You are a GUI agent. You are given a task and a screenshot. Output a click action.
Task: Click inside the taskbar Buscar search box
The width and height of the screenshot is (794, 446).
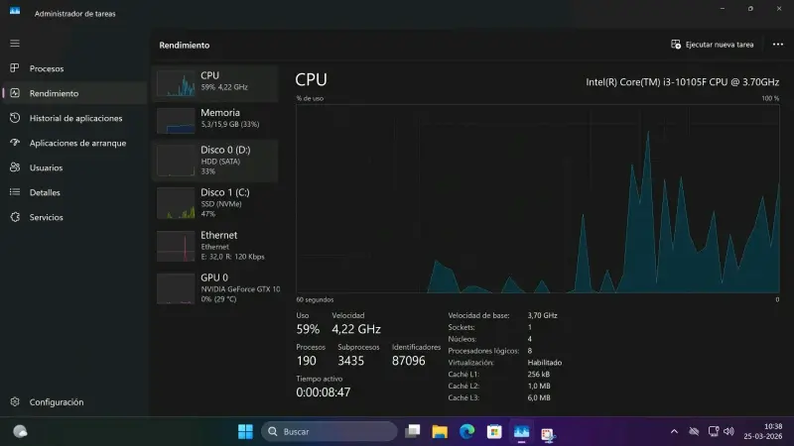tap(330, 431)
